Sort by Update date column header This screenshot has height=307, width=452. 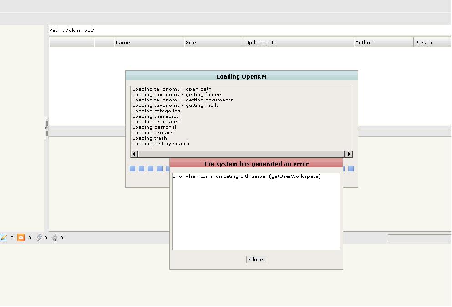(299, 42)
